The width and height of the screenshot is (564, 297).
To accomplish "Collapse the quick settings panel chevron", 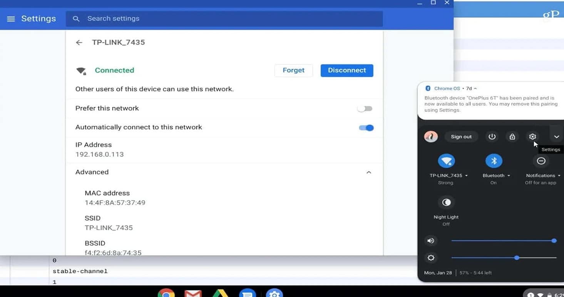I will pyautogui.click(x=556, y=137).
